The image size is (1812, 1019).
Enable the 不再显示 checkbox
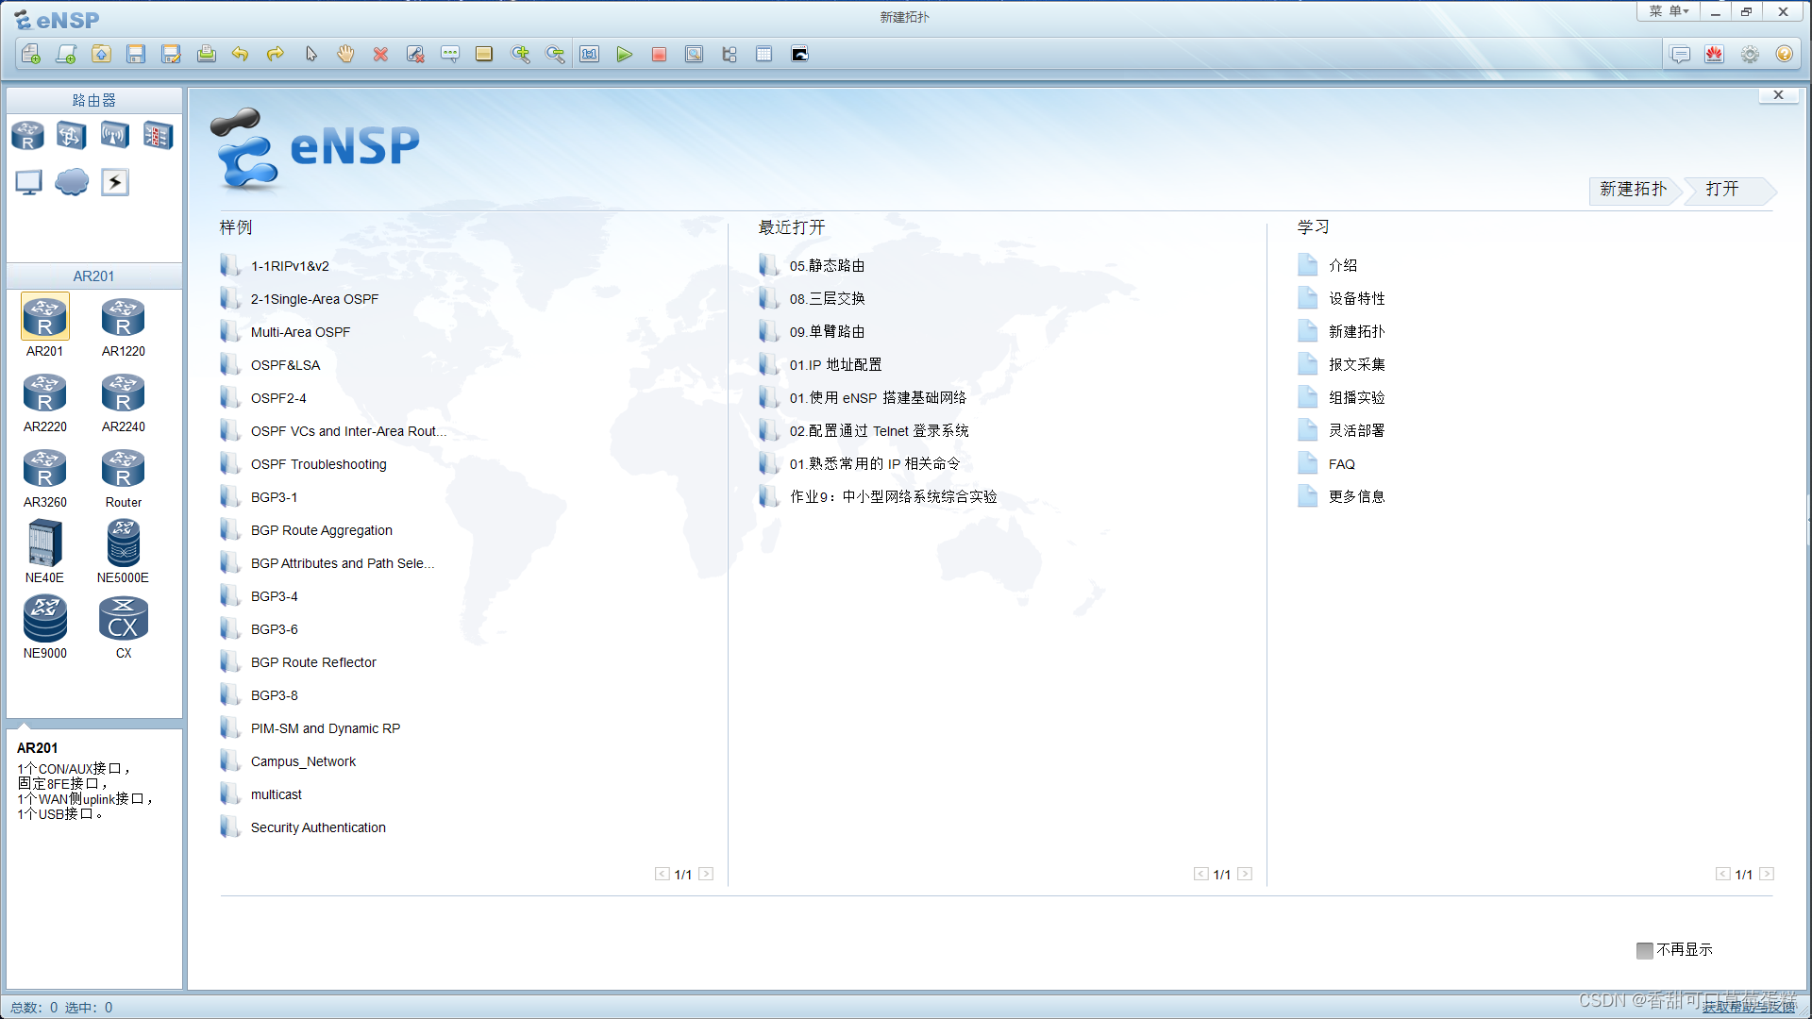click(1645, 950)
